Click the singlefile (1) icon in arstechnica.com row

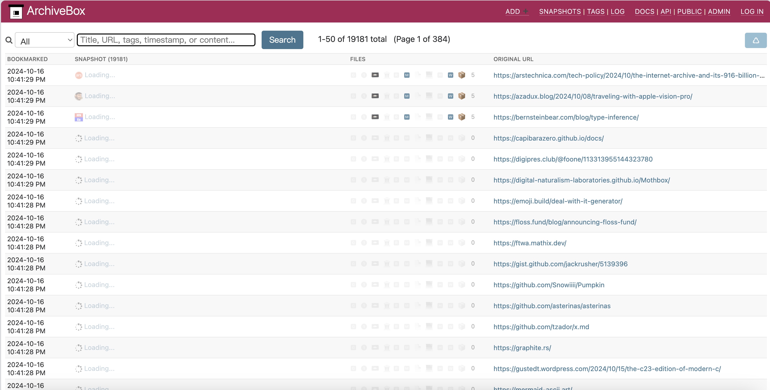[x=363, y=75]
